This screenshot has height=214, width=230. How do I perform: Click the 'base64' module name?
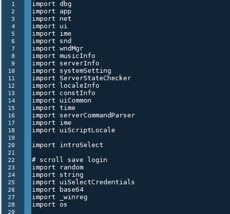pos(72,190)
